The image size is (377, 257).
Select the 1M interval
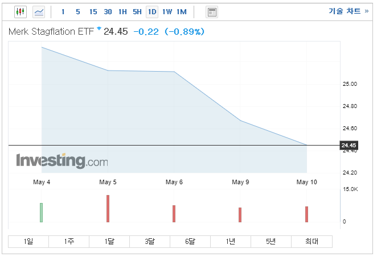pos(182,12)
